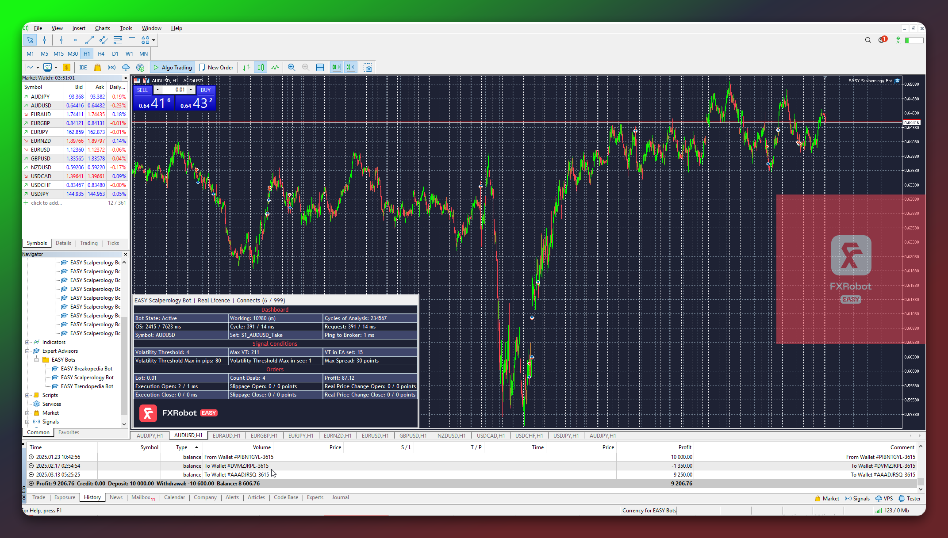Image resolution: width=948 pixels, height=538 pixels.
Task: Select the text label tool
Action: click(132, 40)
